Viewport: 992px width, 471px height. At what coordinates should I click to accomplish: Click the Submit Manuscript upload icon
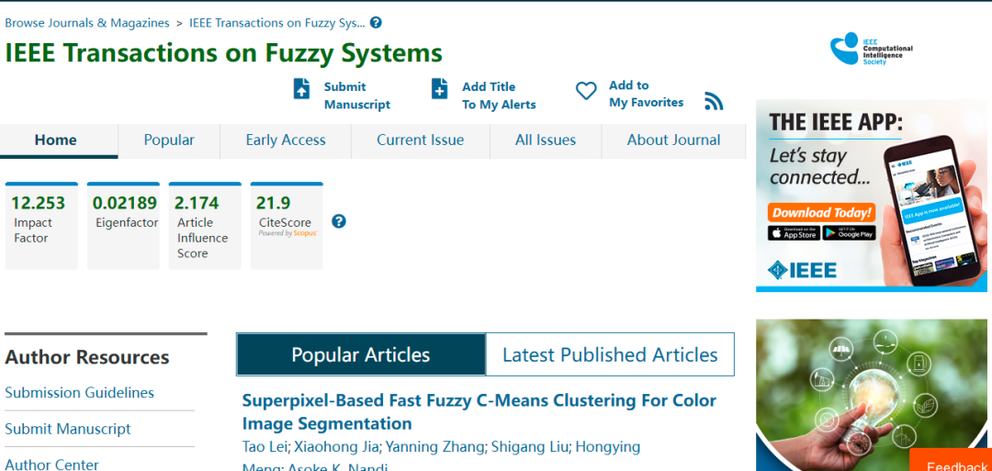301,89
